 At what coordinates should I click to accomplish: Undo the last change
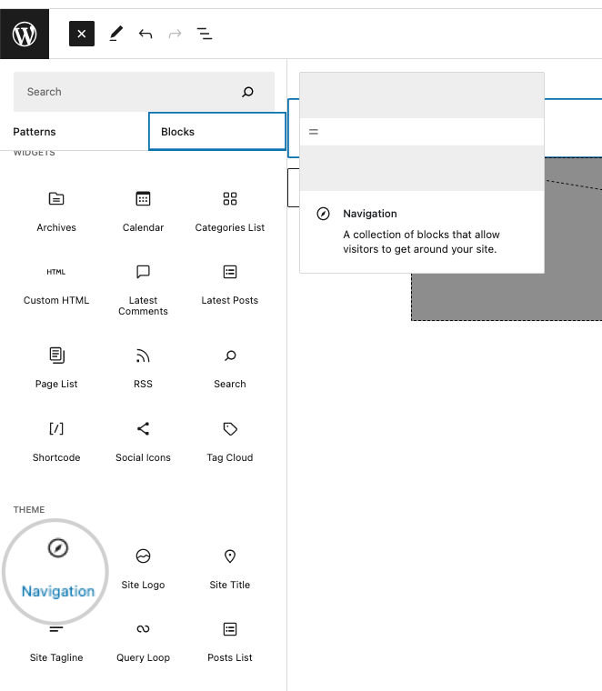click(x=145, y=34)
